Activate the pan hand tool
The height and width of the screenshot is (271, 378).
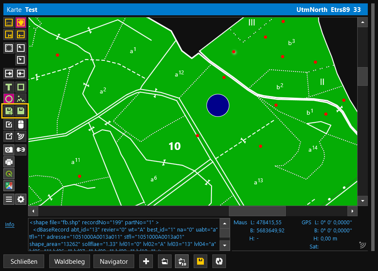coord(21,23)
